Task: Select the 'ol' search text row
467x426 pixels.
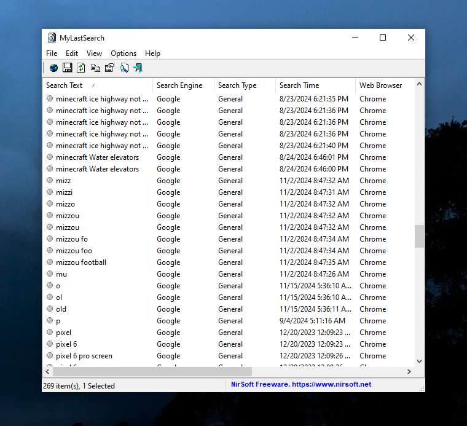Action: pos(229,297)
